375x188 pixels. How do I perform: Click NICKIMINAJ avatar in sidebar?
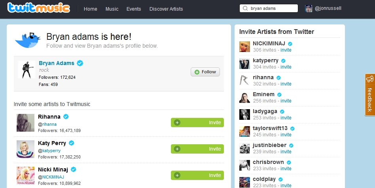(244, 47)
